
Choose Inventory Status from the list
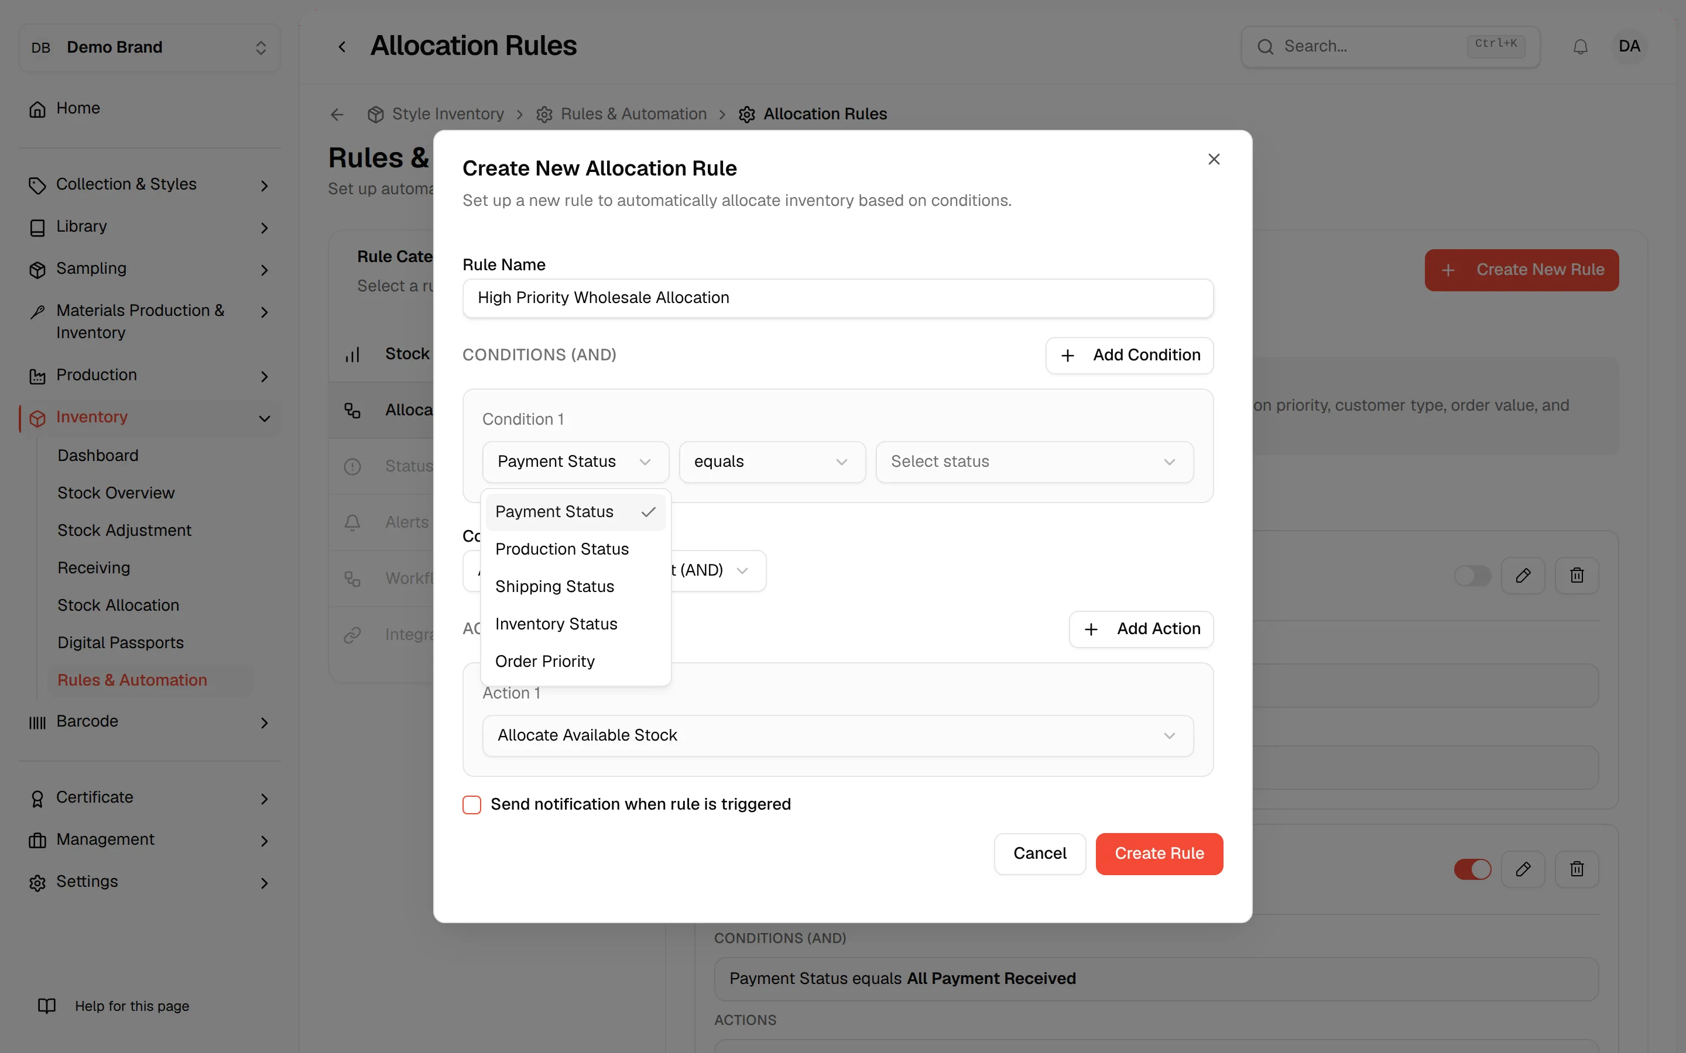[575, 624]
